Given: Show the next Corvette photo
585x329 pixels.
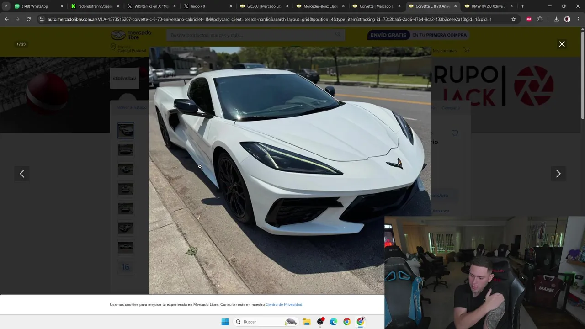Looking at the screenshot, I should click(x=558, y=174).
